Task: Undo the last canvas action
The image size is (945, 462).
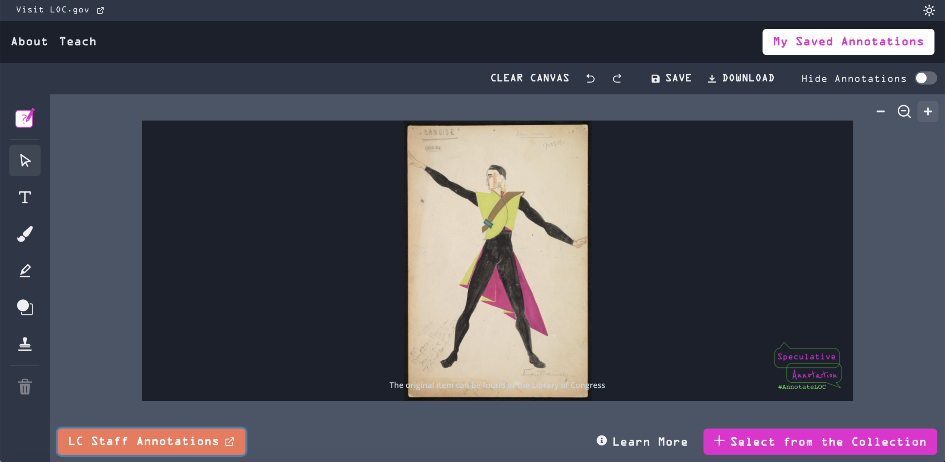Action: (590, 78)
